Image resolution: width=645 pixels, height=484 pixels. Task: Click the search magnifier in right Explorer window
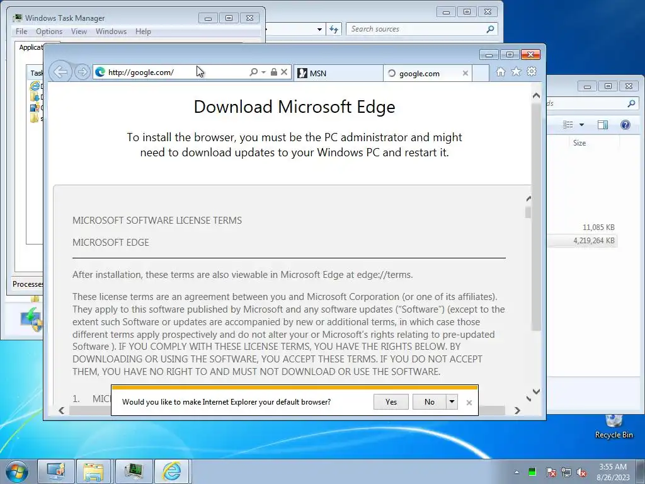click(x=631, y=103)
